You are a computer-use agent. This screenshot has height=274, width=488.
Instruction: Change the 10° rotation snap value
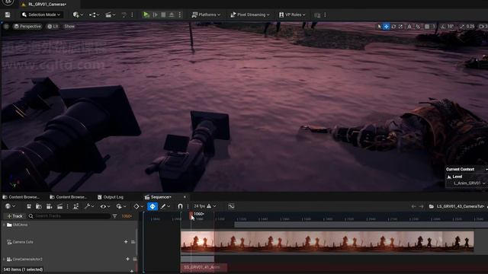[x=451, y=27]
